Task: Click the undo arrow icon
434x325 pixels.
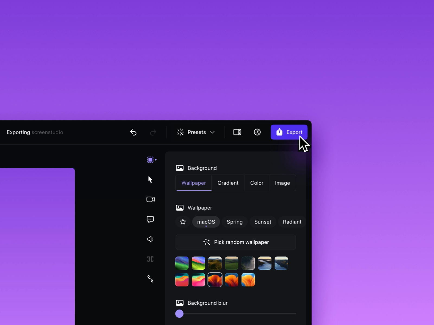Action: 133,132
